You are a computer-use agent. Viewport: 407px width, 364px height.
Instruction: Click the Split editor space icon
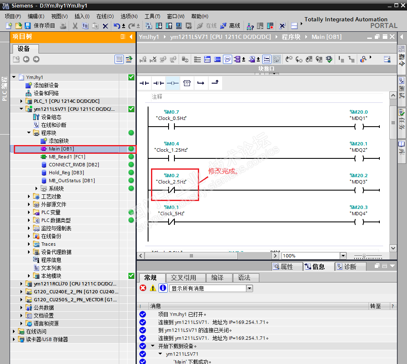click(294, 25)
